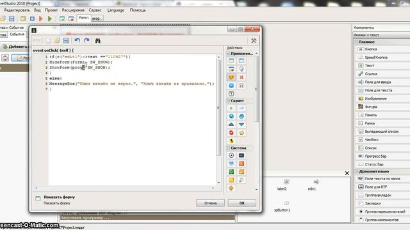Click the red circle script action icon

(231, 132)
